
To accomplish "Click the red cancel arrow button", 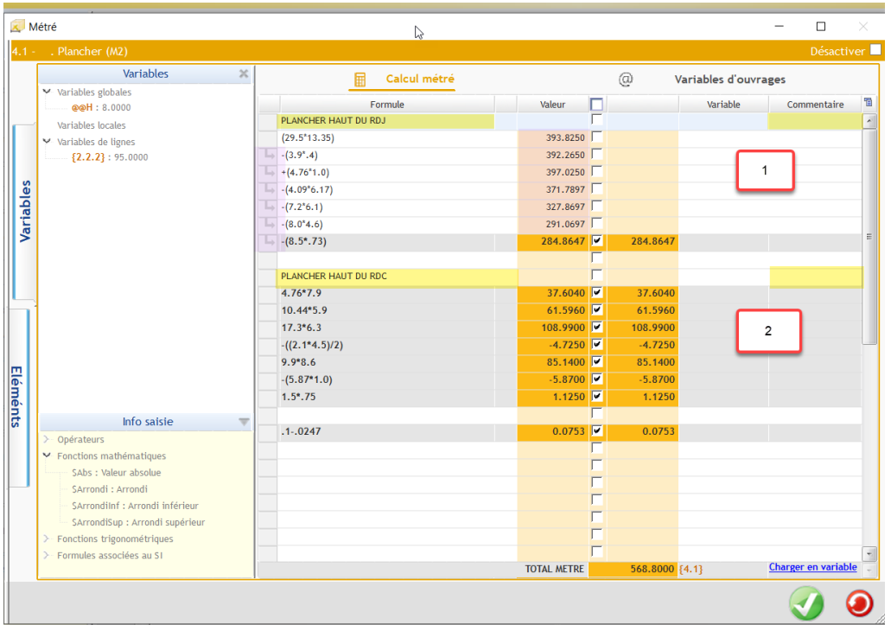I will (x=858, y=603).
